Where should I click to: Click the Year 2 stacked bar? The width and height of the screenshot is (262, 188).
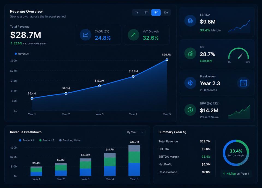pyautogui.click(x=61, y=169)
